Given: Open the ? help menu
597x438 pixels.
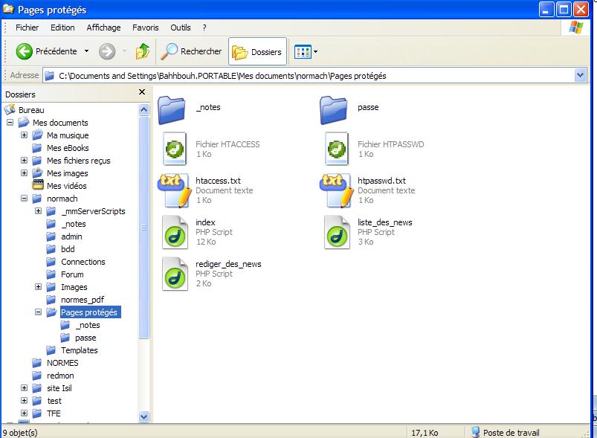Looking at the screenshot, I should click(x=204, y=28).
